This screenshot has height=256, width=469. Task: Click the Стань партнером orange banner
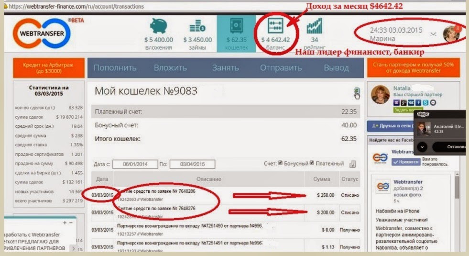click(414, 67)
